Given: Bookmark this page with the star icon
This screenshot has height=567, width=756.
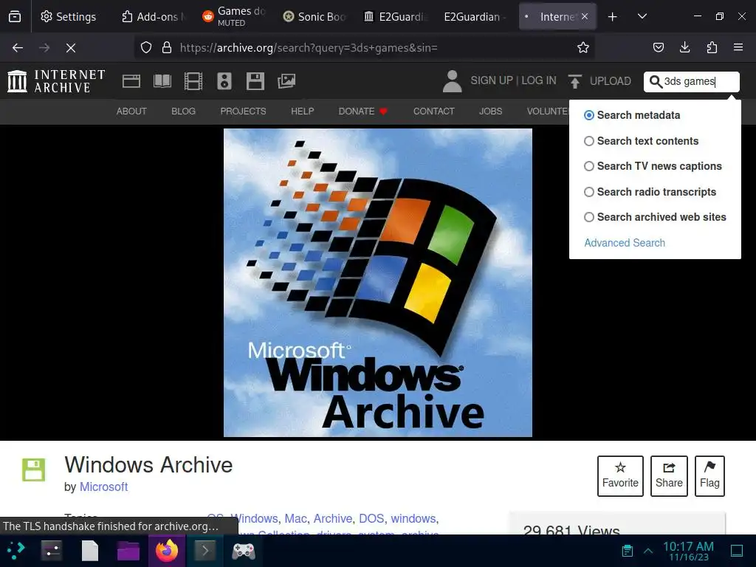Looking at the screenshot, I should tap(583, 47).
